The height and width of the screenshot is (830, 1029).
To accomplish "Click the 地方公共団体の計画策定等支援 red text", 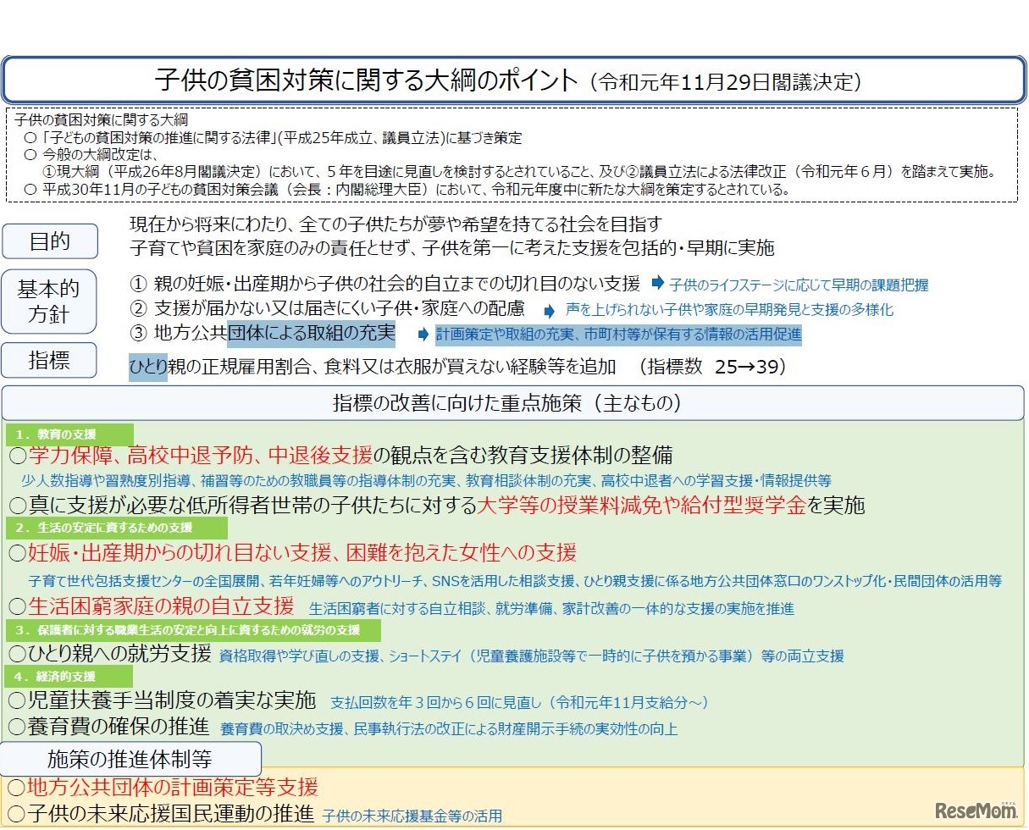I will [169, 786].
